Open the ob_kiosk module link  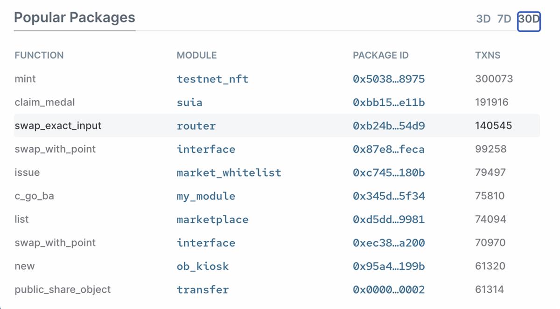point(203,267)
